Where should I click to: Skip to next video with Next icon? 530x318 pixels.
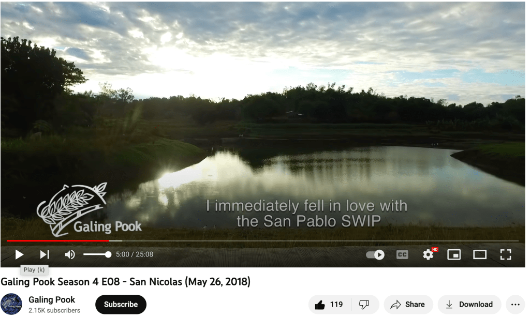tap(45, 254)
